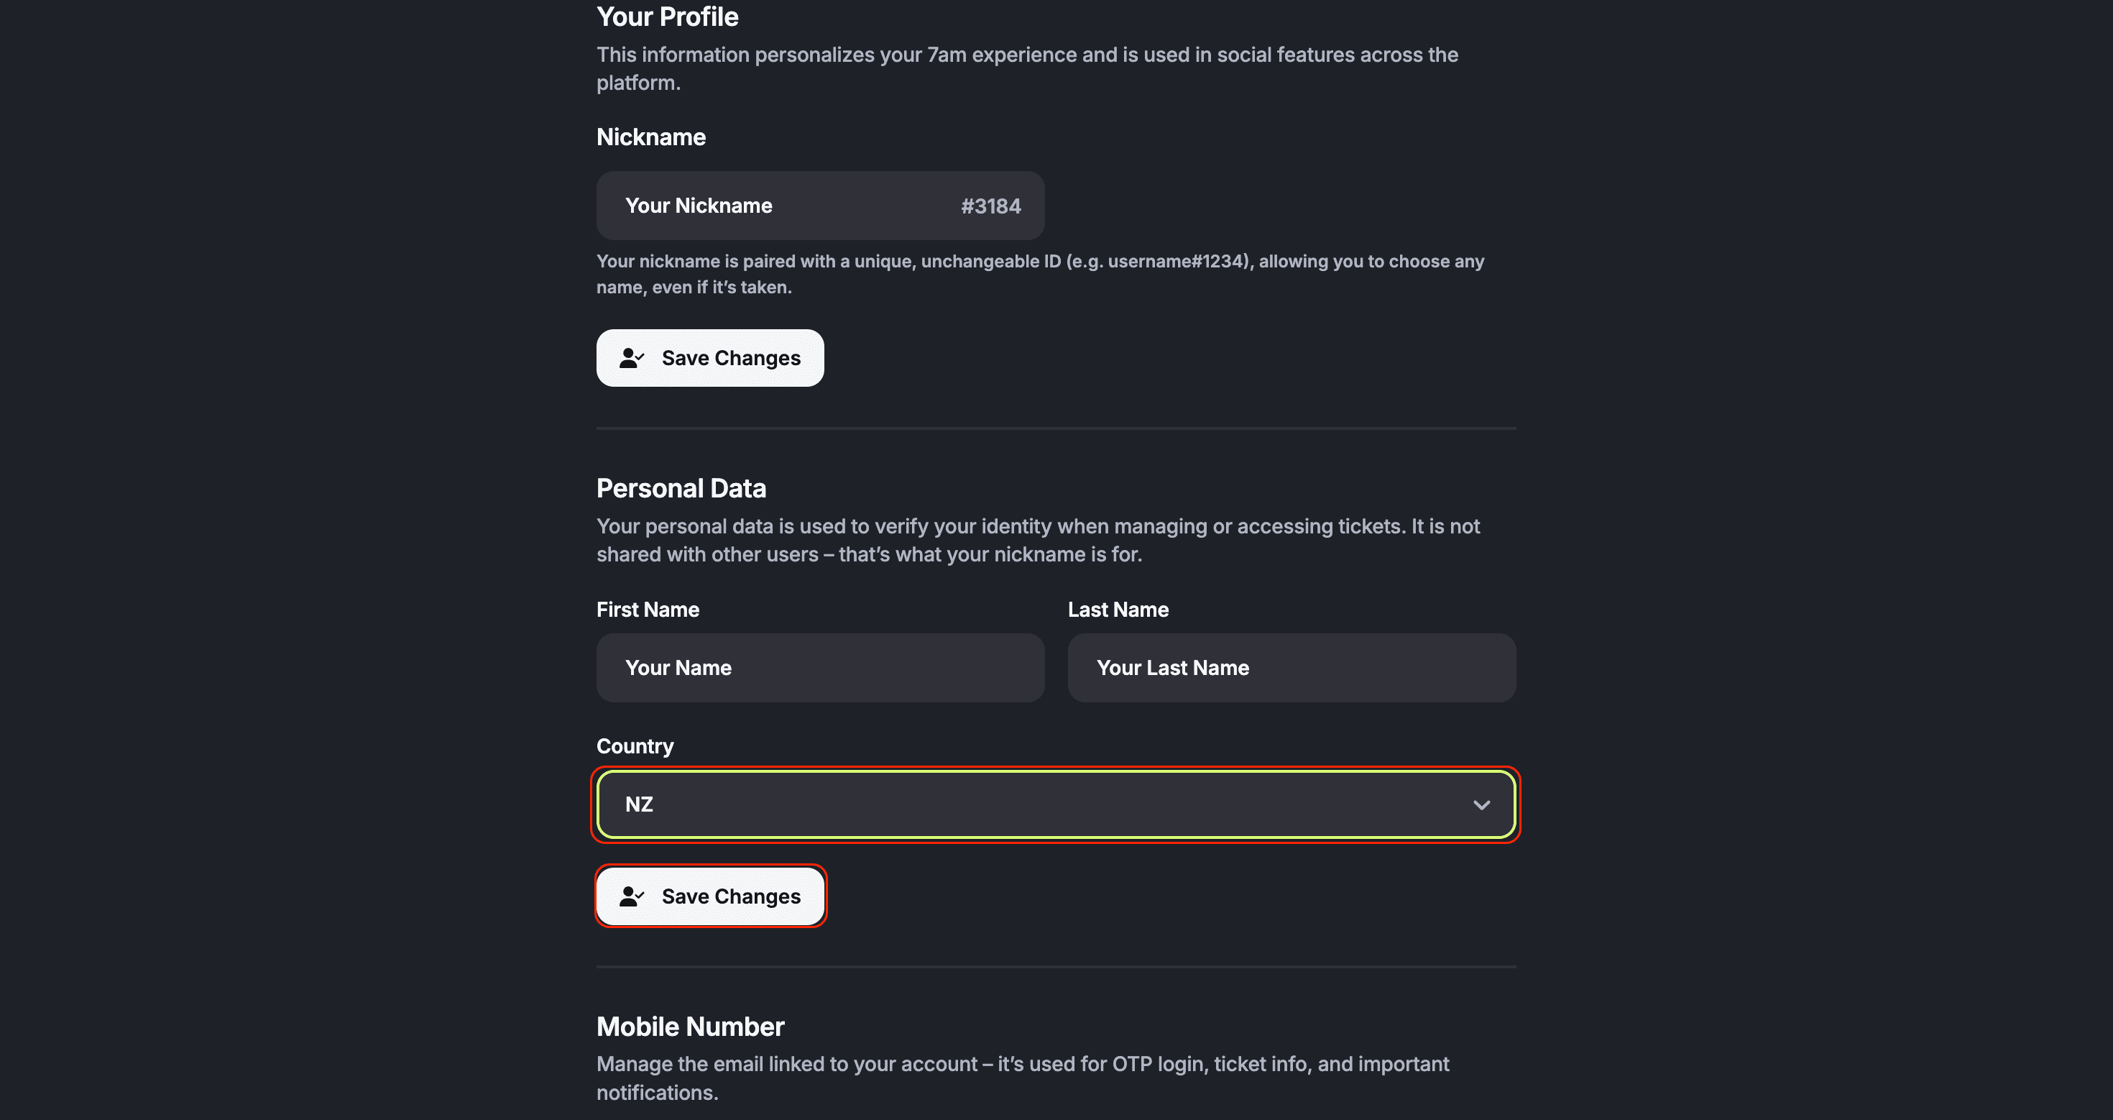Screen dimensions: 2113x1120
Task: Click into the First Name field
Action: [x=819, y=668]
